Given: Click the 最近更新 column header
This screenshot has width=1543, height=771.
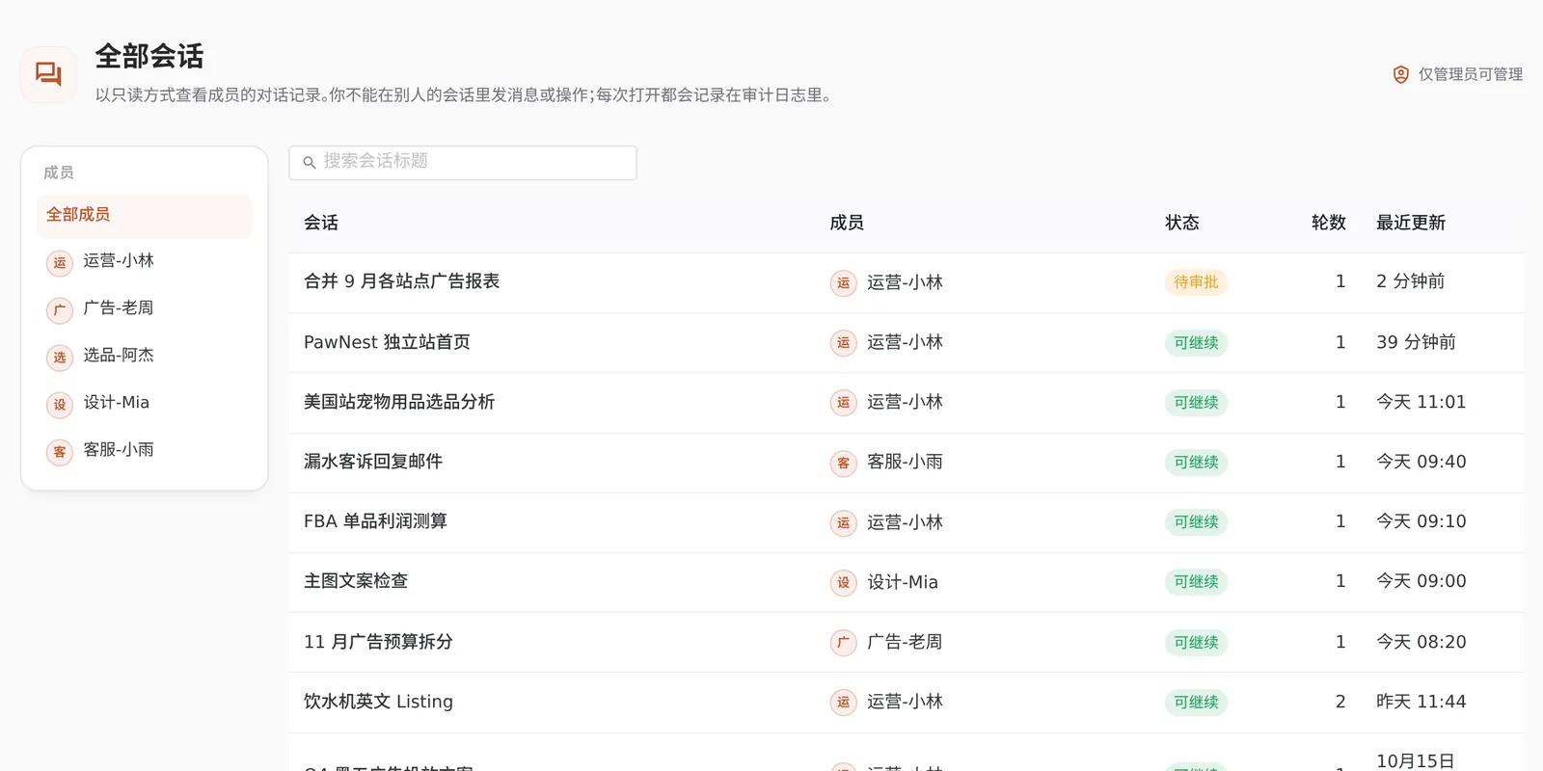Looking at the screenshot, I should pos(1411,223).
